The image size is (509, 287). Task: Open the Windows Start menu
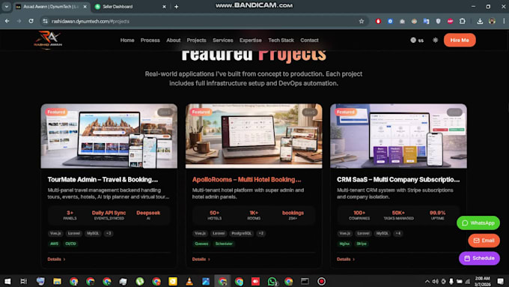click(x=7, y=281)
